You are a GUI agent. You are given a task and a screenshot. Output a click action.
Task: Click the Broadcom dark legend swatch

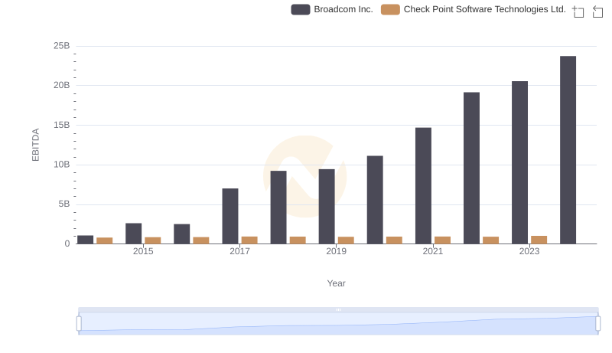pos(301,9)
